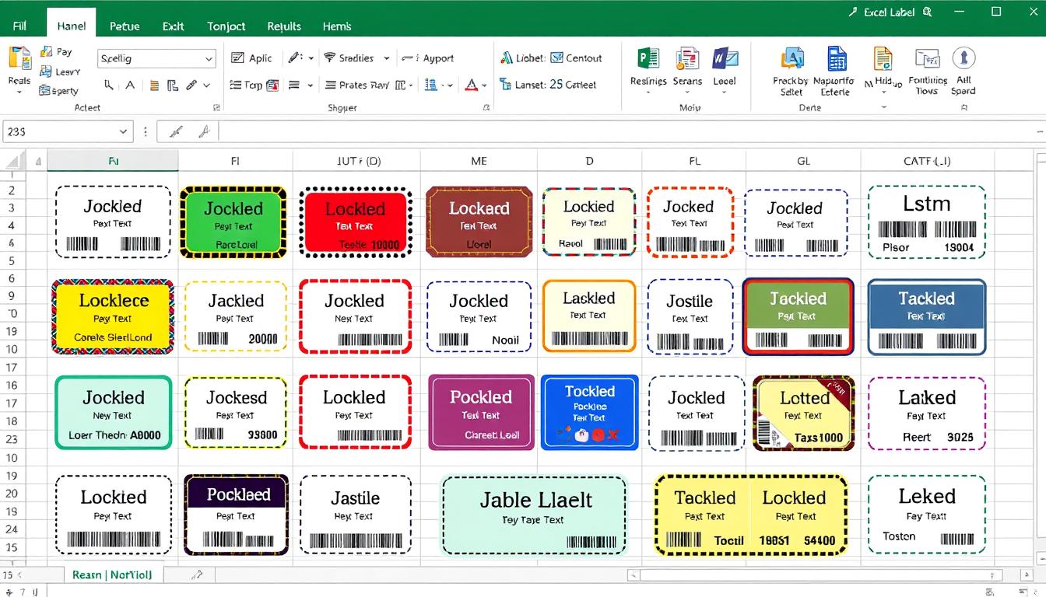This screenshot has width=1046, height=597.
Task: Select the red Lockled label thumbnail
Action: point(354,222)
